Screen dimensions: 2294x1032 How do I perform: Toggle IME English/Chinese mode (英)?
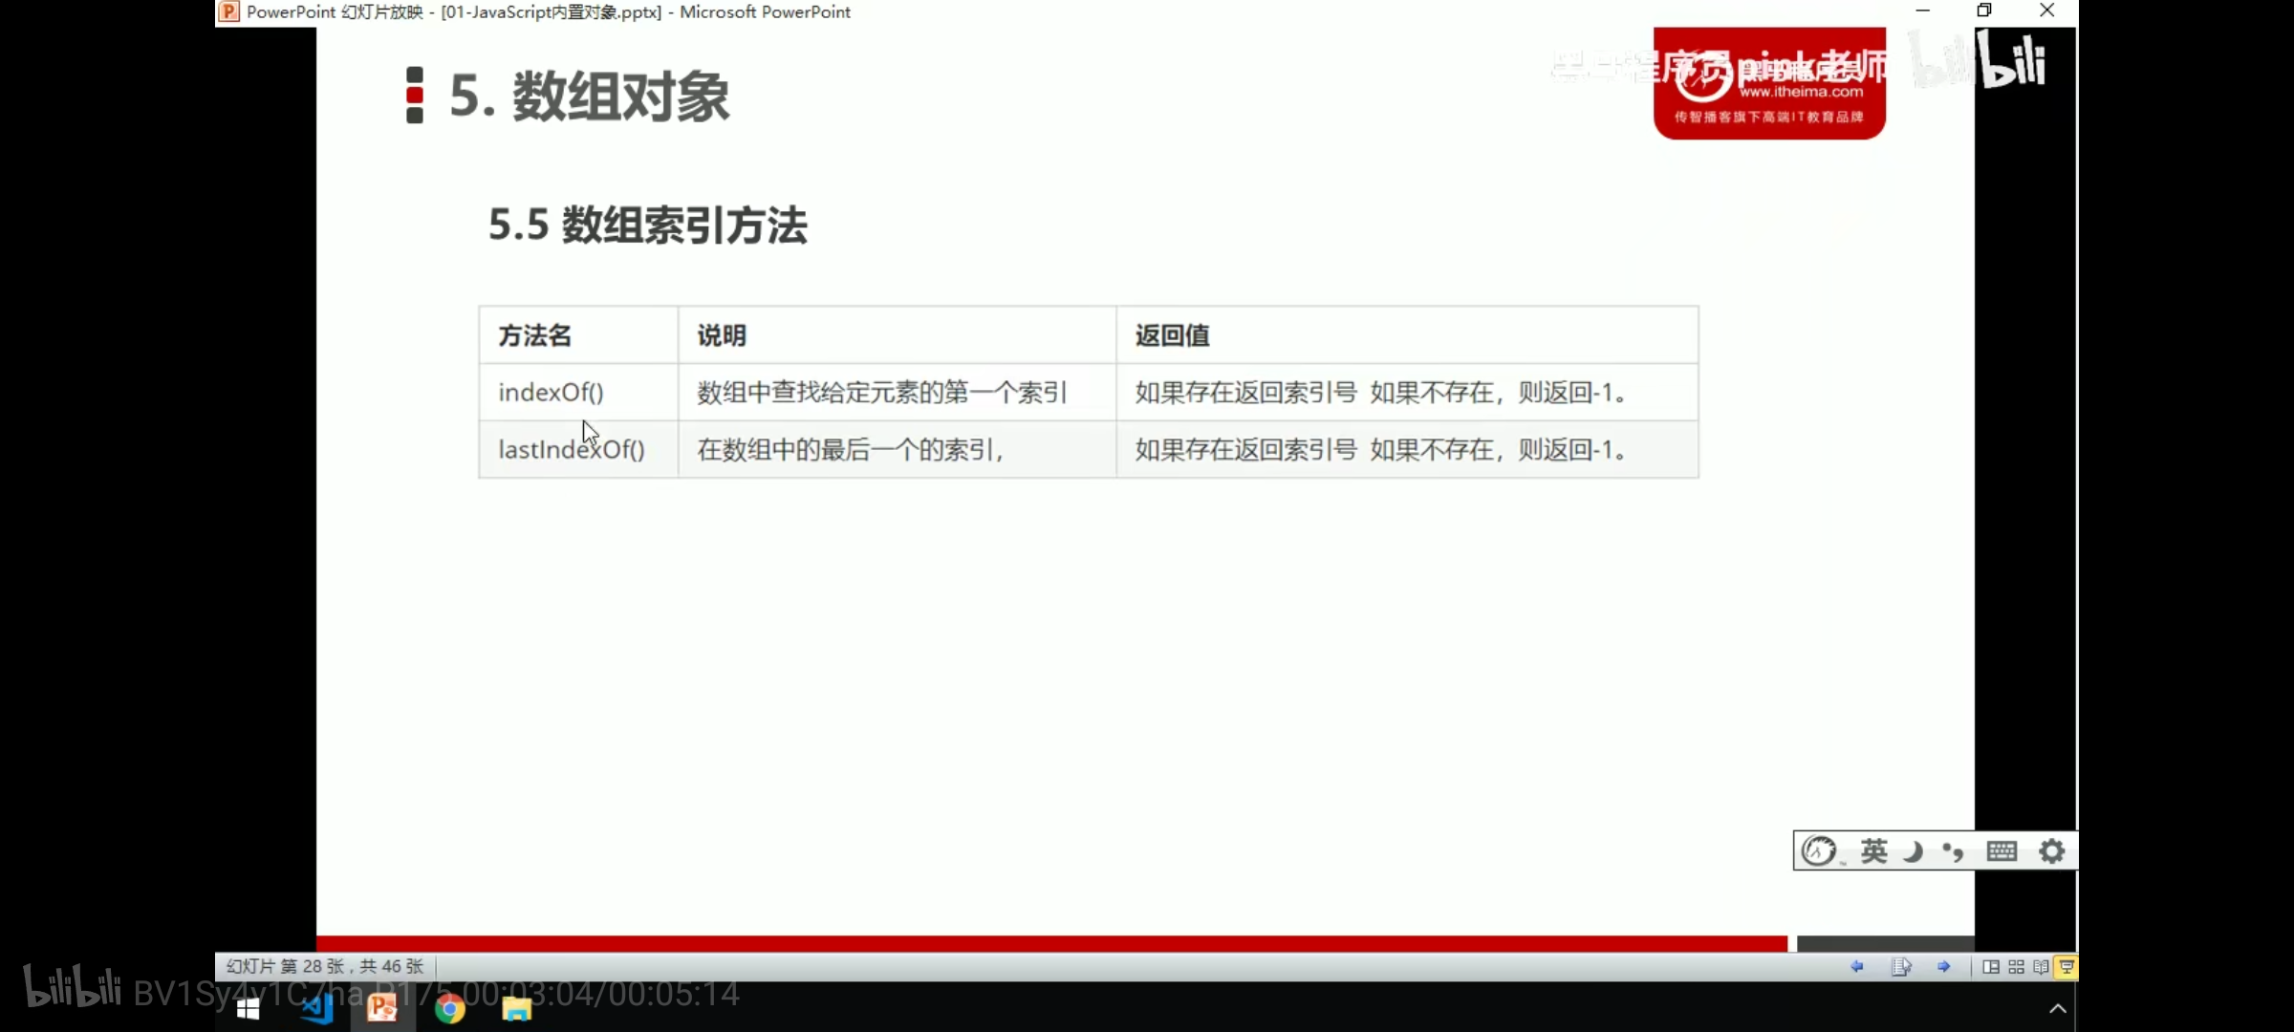pos(1873,851)
